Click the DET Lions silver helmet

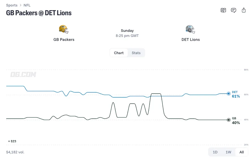pos(190,29)
